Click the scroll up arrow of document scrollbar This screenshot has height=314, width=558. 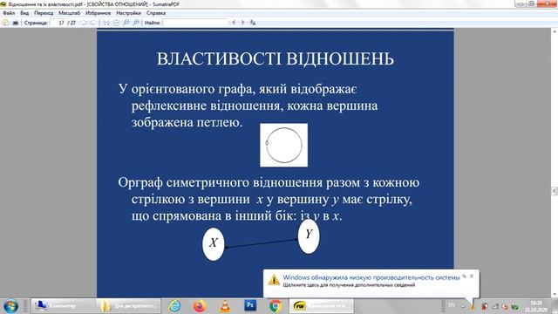555,31
